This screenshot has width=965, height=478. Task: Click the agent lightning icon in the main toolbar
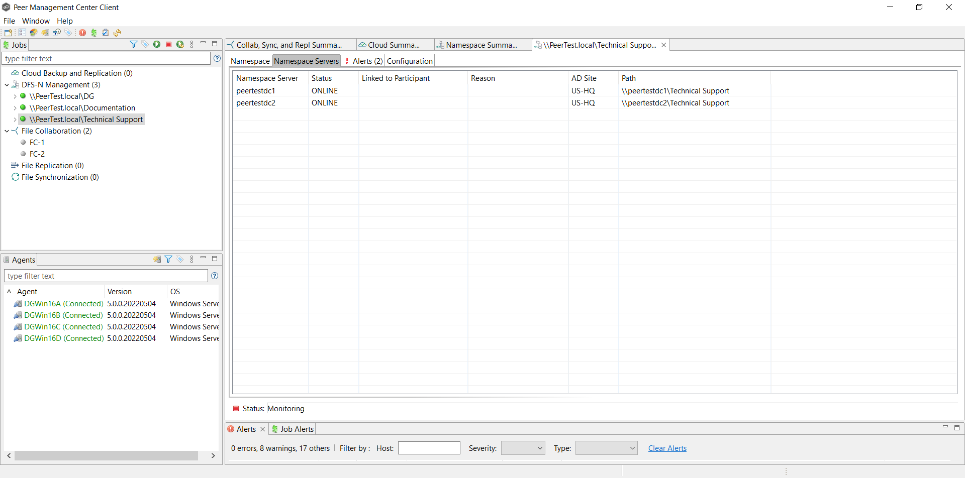[x=45, y=33]
